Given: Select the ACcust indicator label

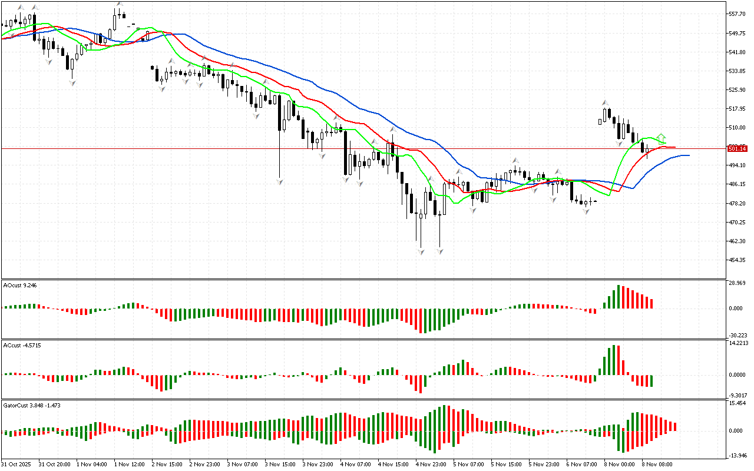Looking at the screenshot, I should [x=21, y=345].
